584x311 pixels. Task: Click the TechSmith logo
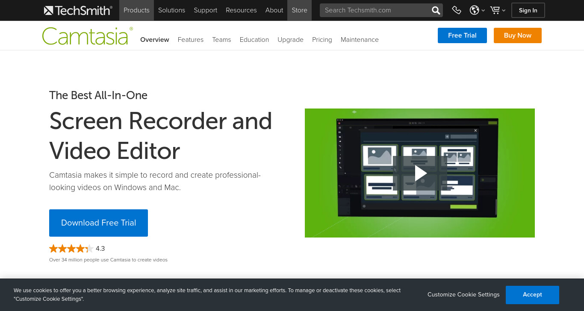tap(78, 10)
